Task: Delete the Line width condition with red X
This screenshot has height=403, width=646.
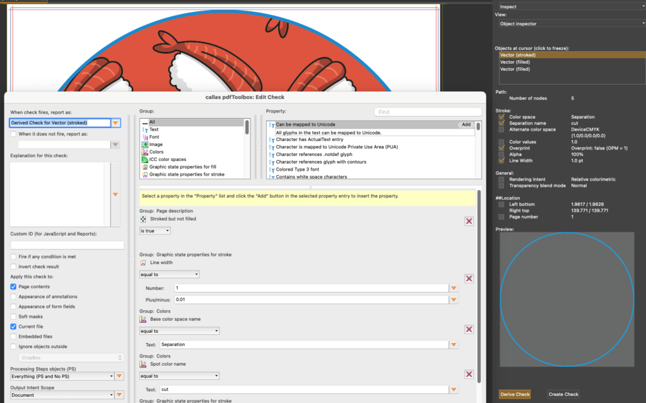Action: click(469, 278)
